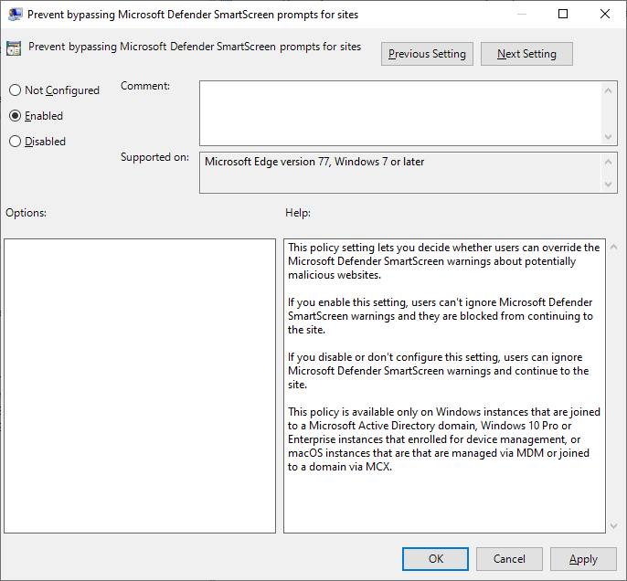Click the Supported on scroll up arrow
Image resolution: width=627 pixels, height=581 pixels.
tap(608, 162)
